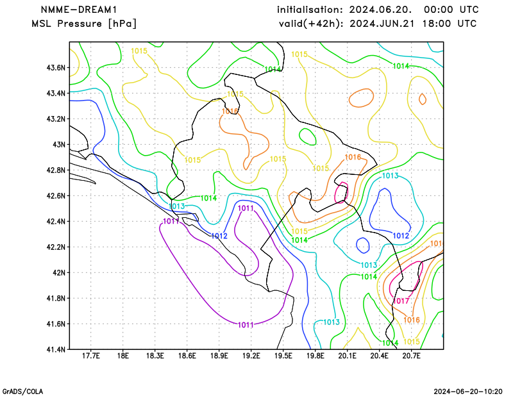The width and height of the screenshot is (513, 396).
Task: Click the 43N latitude label
Action: (x=59, y=145)
